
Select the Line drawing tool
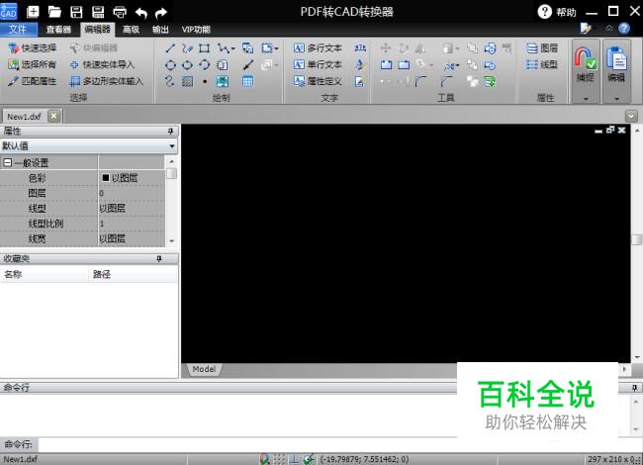coord(170,48)
